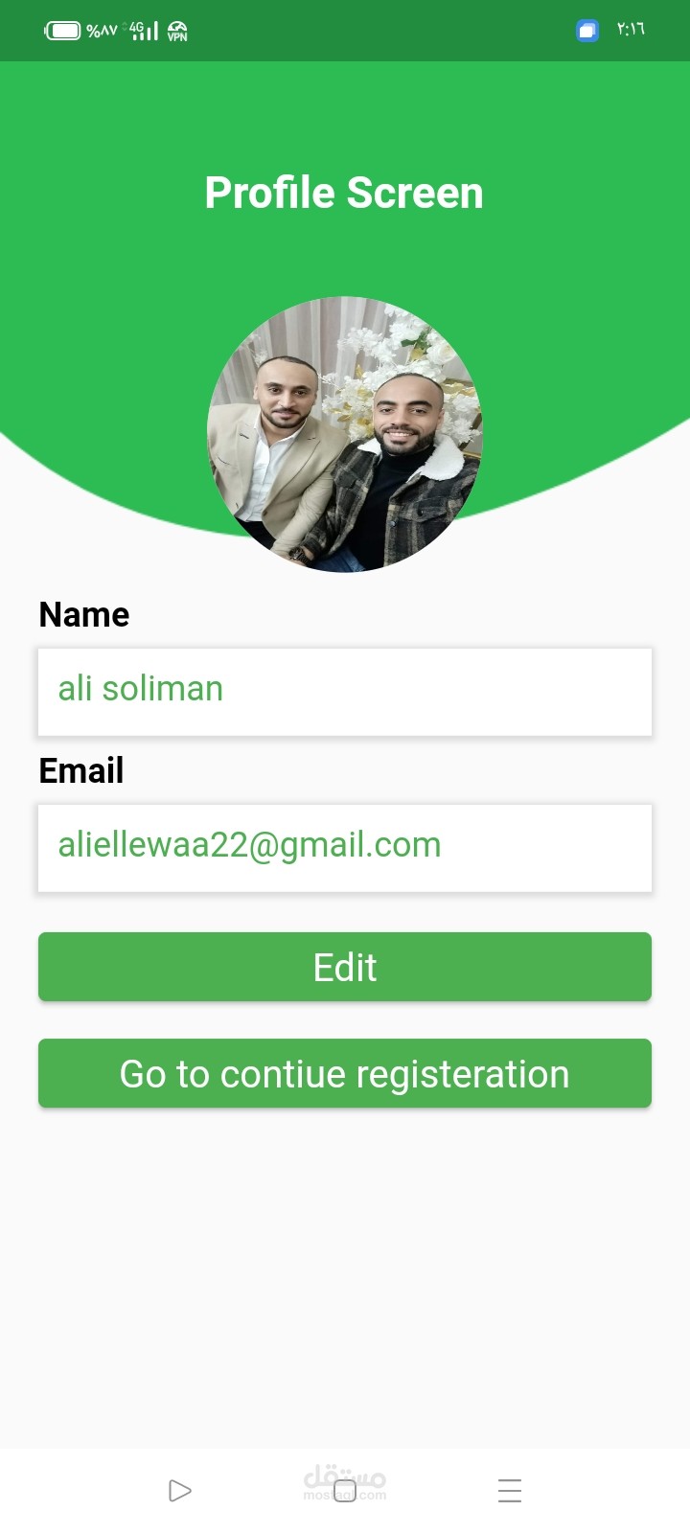
Task: Tap the 4G signal strength icon
Action: 144,31
